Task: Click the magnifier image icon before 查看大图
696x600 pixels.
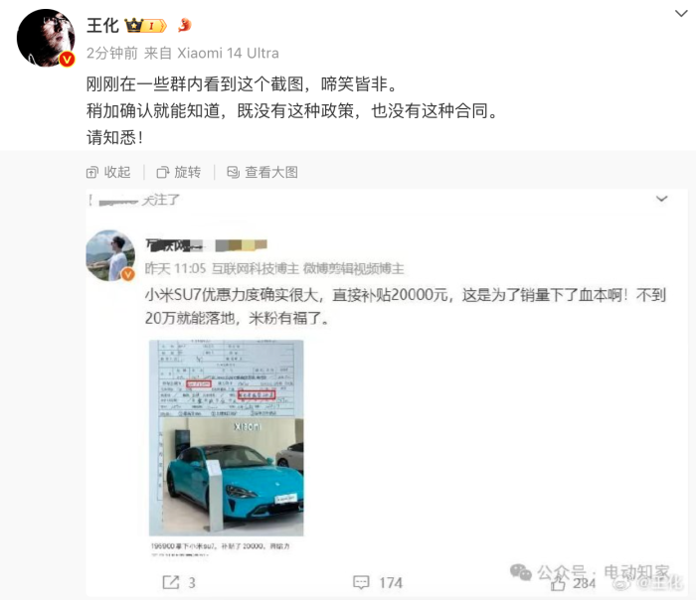Action: click(x=234, y=172)
